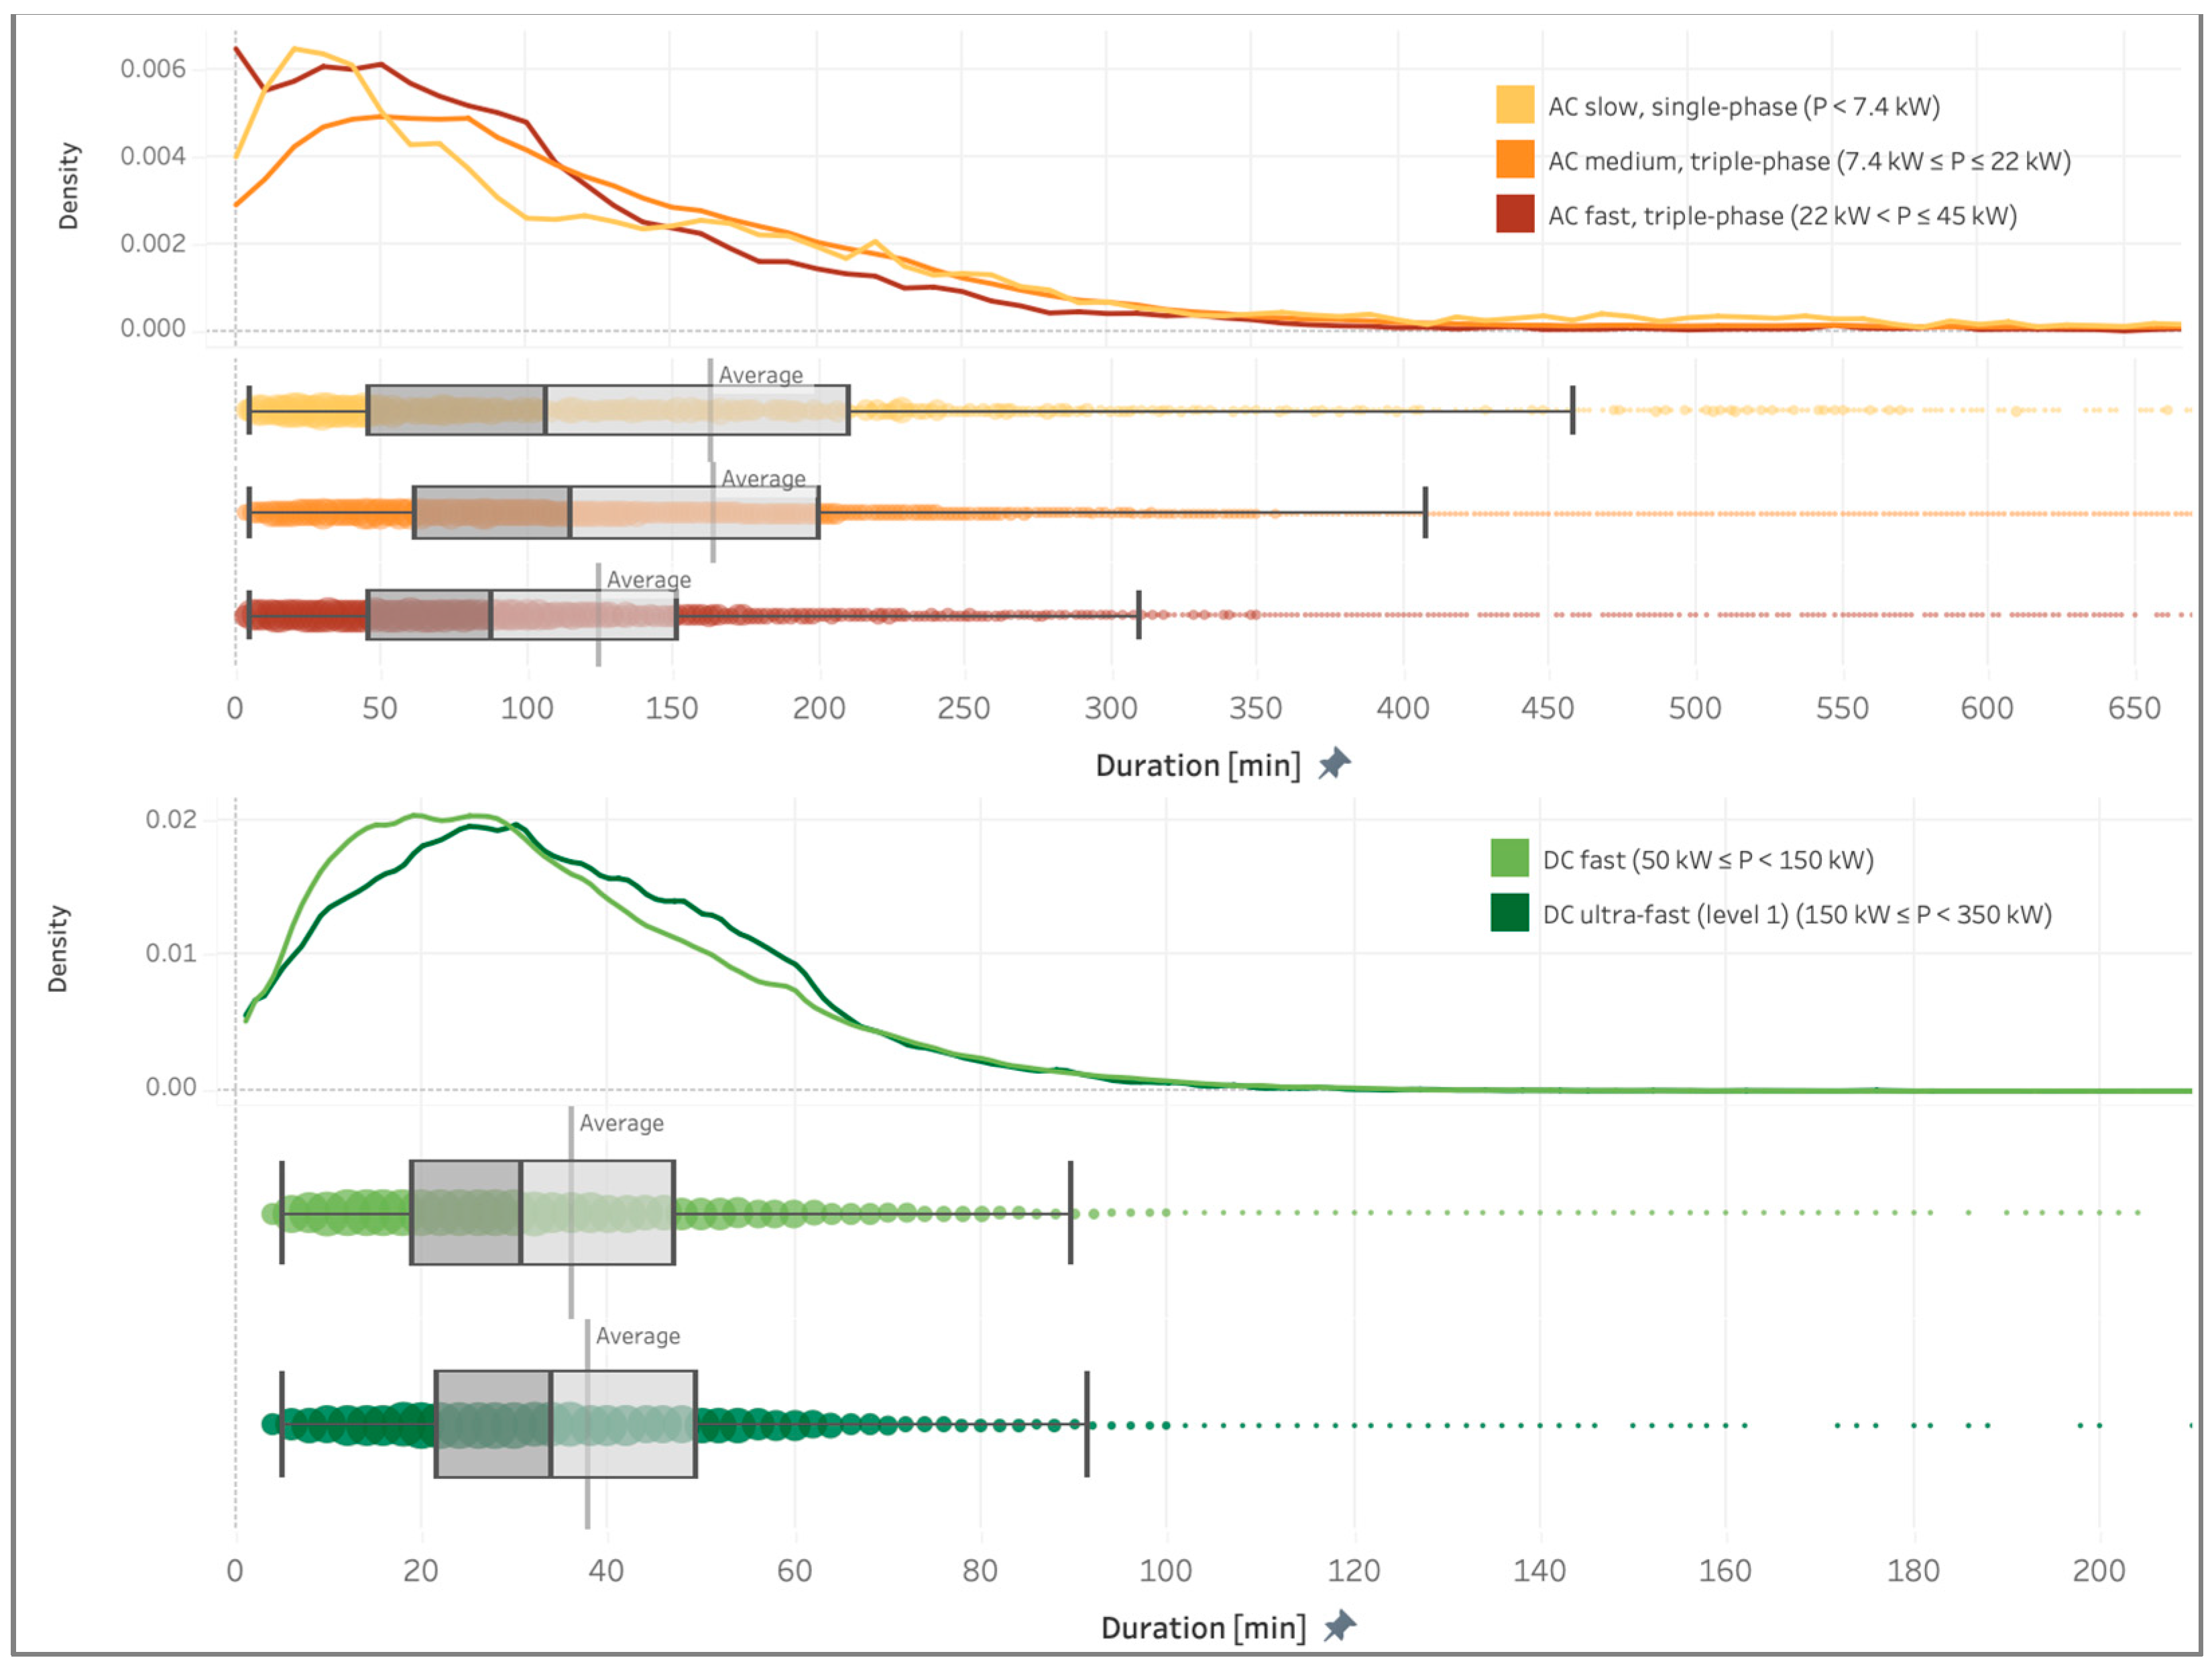Select the AC fast triple-phase red swatch
Screen dimensions: 2212x1666
(1515, 214)
